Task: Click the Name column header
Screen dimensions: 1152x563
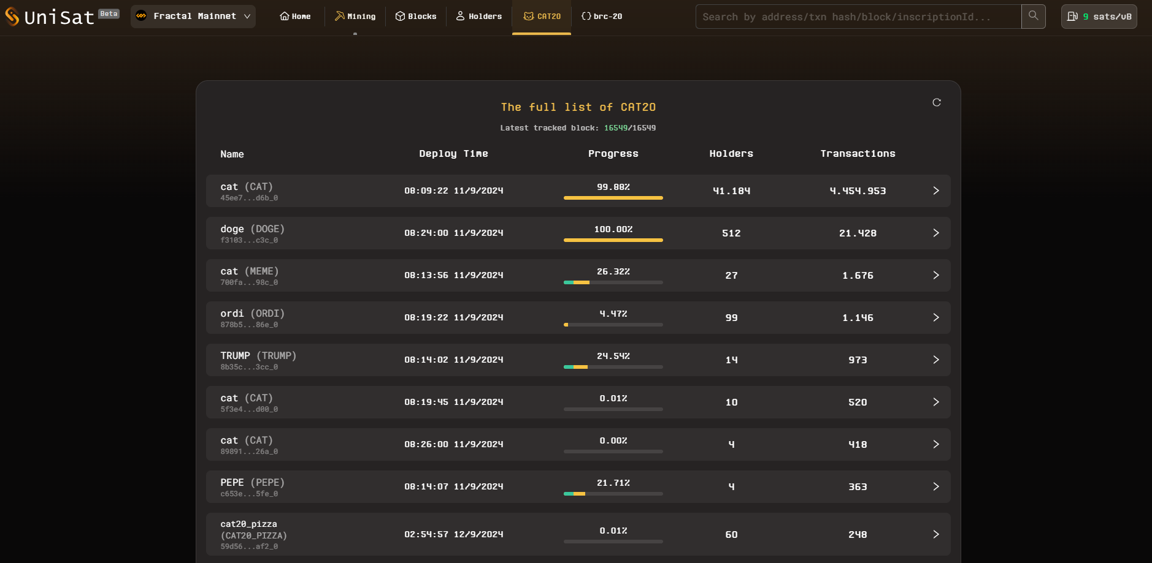Action: click(232, 154)
